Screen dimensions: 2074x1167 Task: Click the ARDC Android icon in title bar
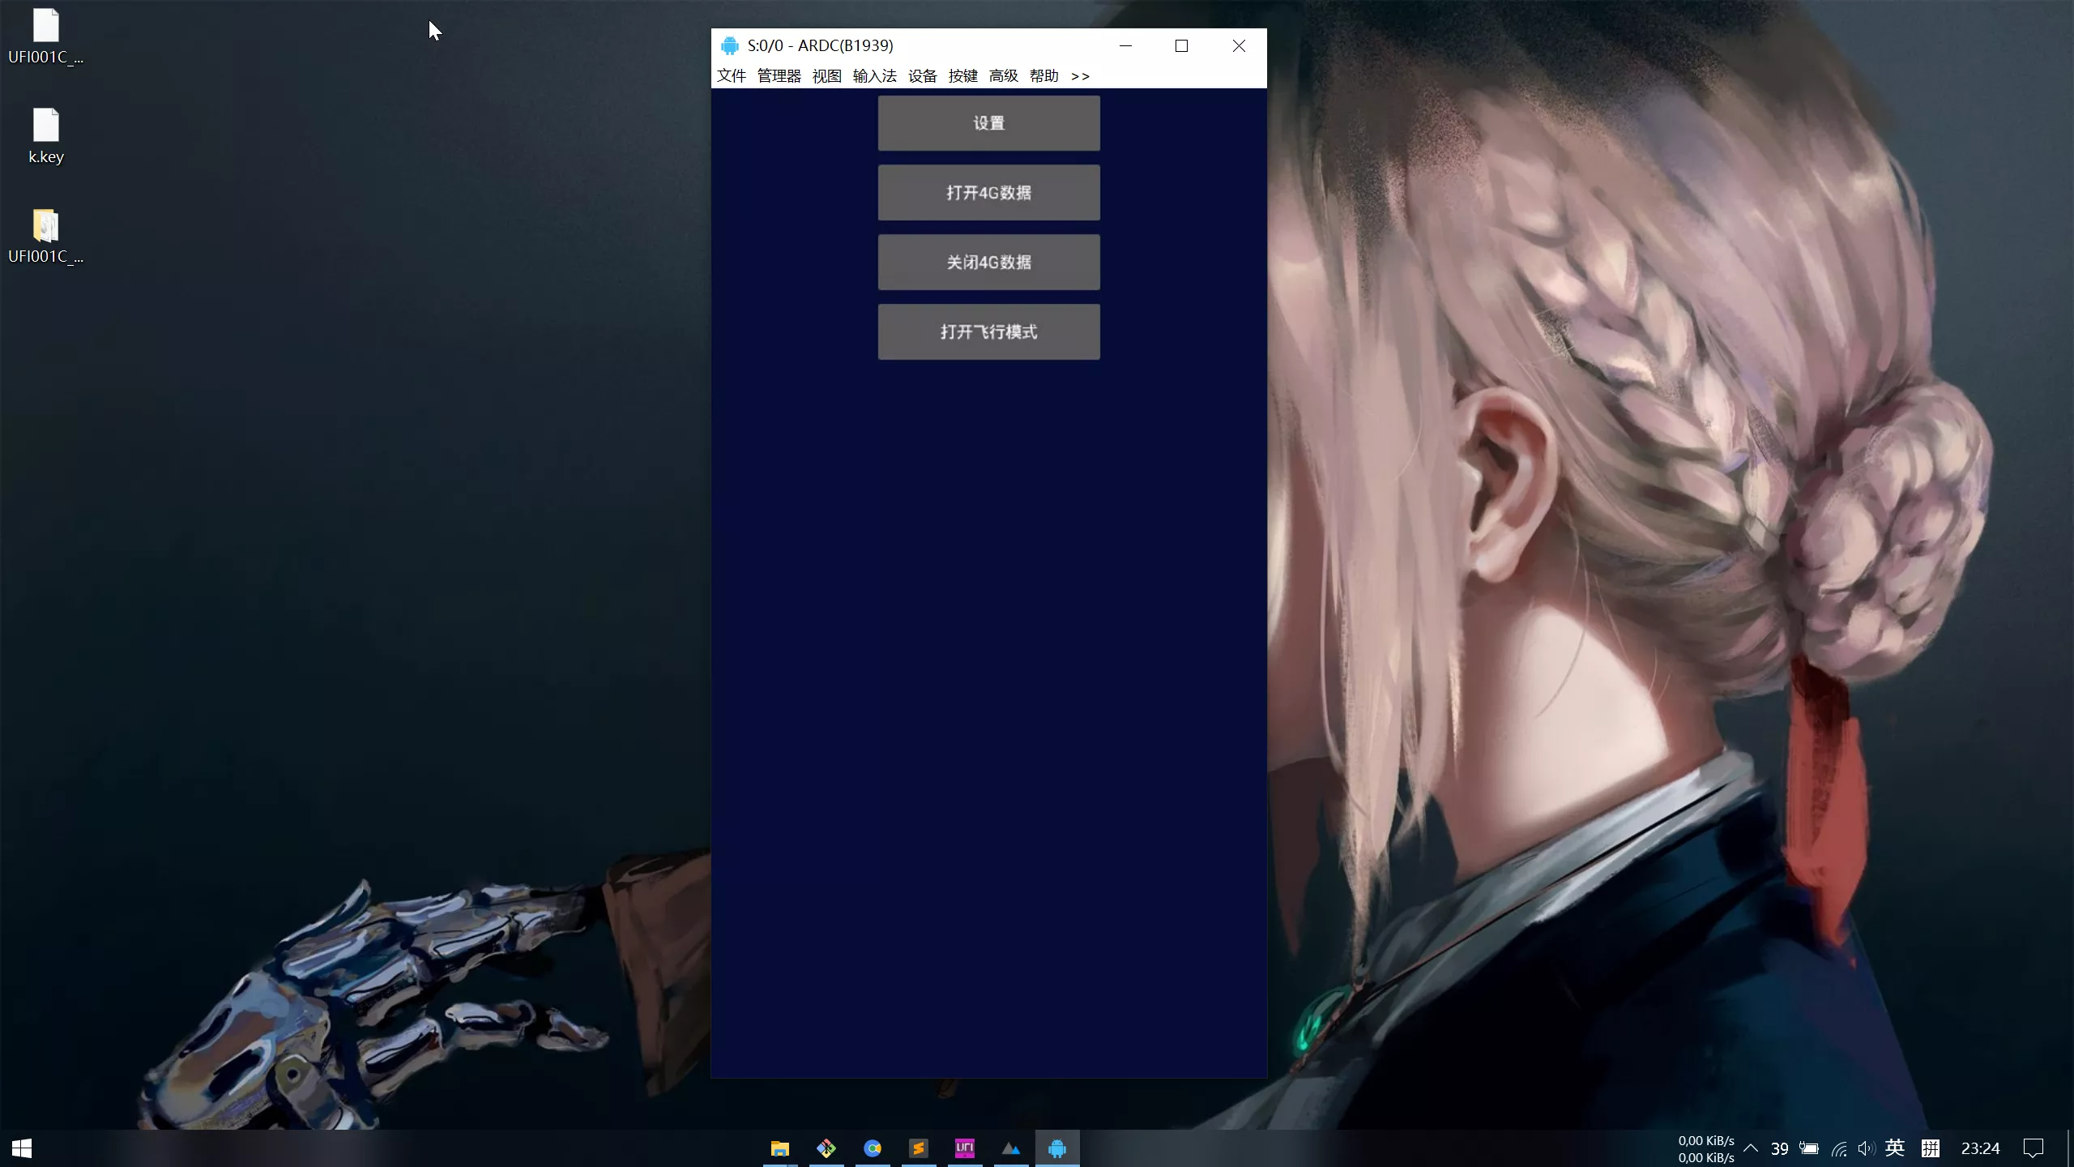pos(729,45)
